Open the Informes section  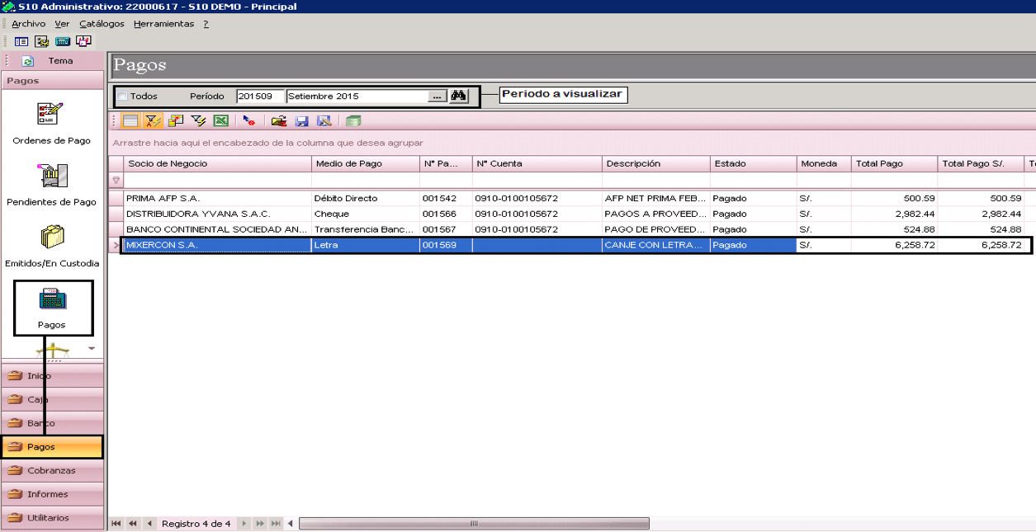pos(52,494)
